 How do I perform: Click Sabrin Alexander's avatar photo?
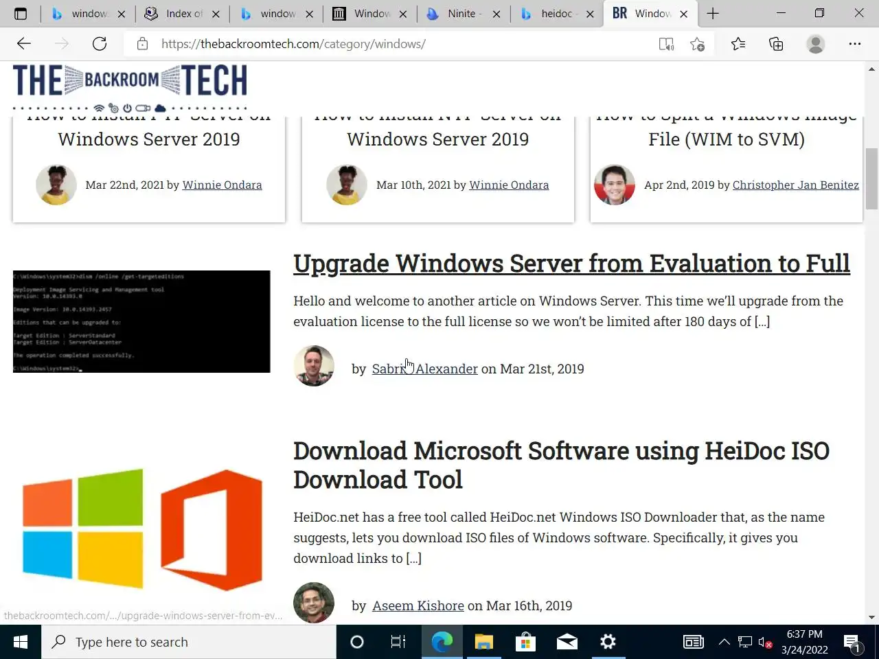point(314,365)
